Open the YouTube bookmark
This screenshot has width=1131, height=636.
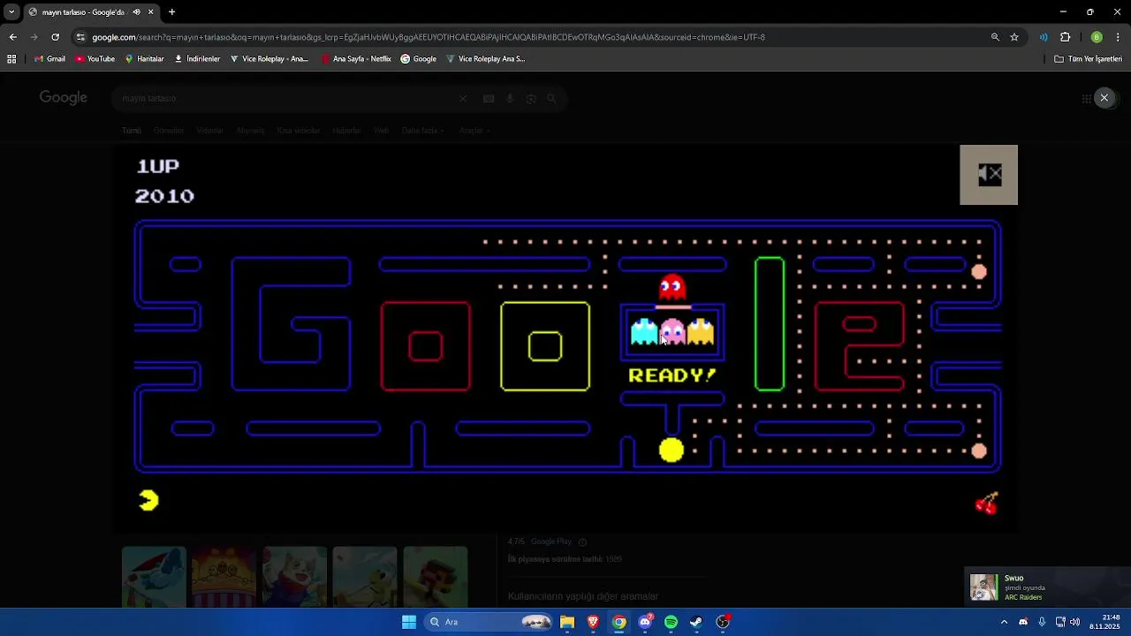[95, 59]
